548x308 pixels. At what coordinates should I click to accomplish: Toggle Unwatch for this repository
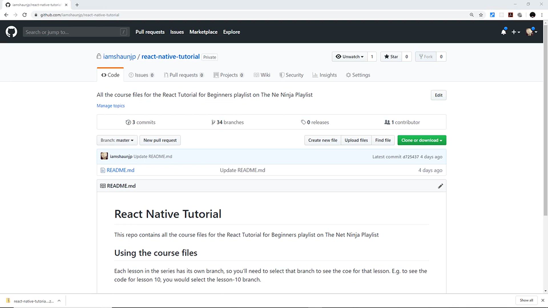(350, 56)
